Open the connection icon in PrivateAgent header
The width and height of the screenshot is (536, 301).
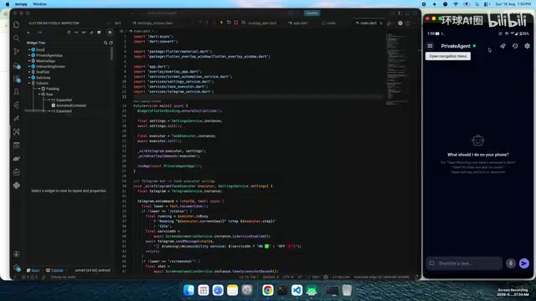(502, 46)
